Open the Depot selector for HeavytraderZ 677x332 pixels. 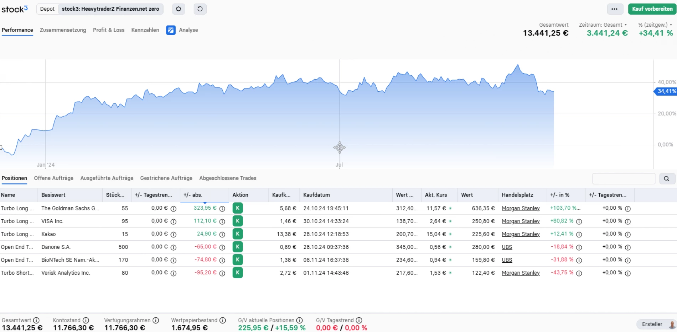(110, 9)
